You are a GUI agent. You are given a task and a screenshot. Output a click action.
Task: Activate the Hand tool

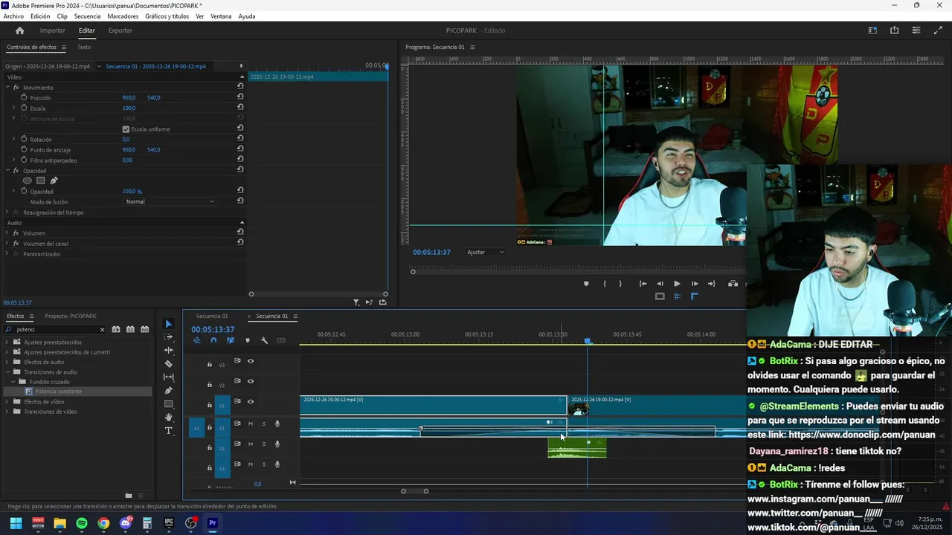[x=168, y=418]
